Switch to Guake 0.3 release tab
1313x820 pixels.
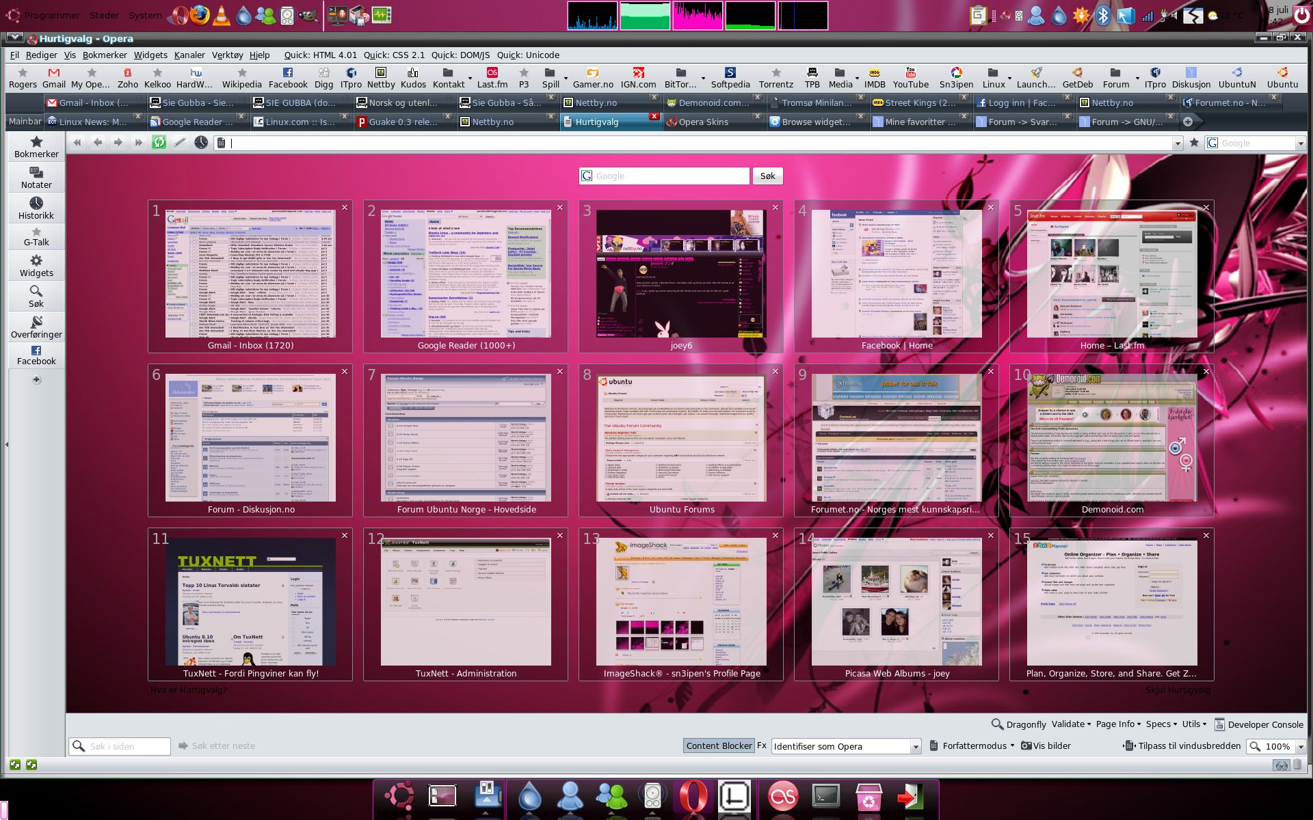pos(403,122)
